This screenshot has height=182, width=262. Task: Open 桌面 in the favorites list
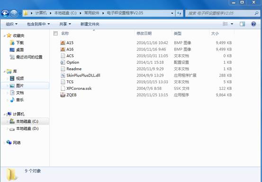(x=20, y=50)
